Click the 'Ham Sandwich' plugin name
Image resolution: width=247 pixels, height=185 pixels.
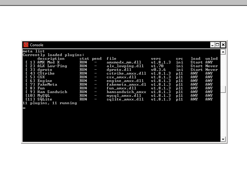point(52,92)
